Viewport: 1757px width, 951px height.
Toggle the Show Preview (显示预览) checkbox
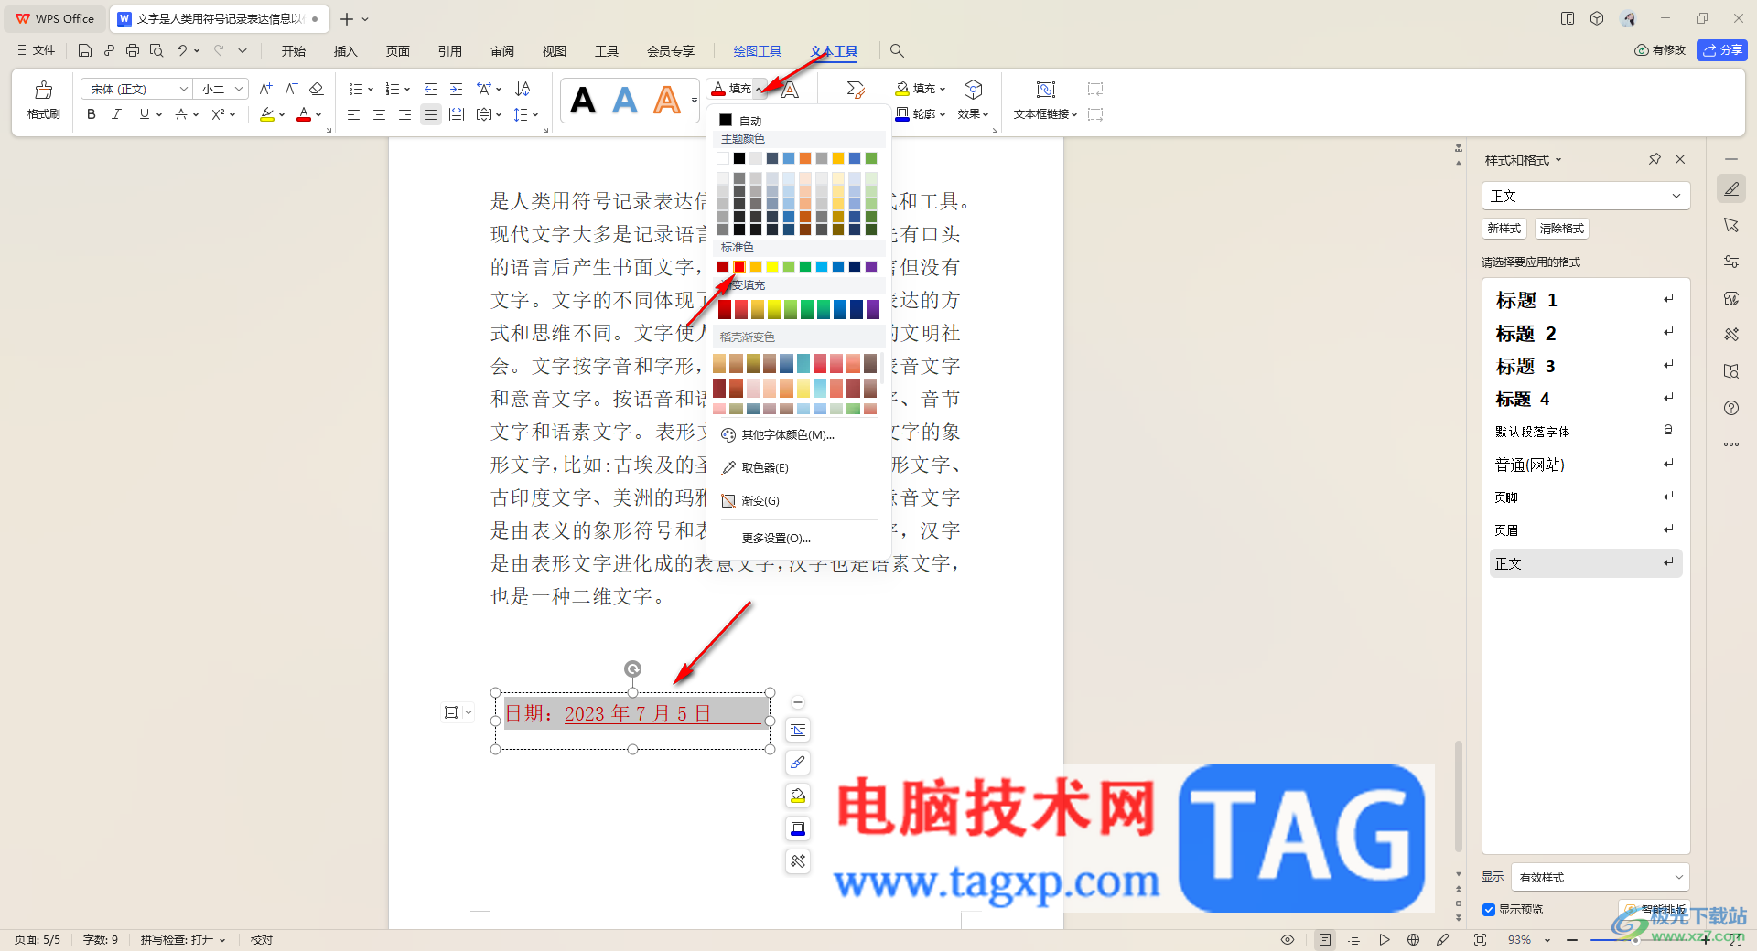(1489, 910)
